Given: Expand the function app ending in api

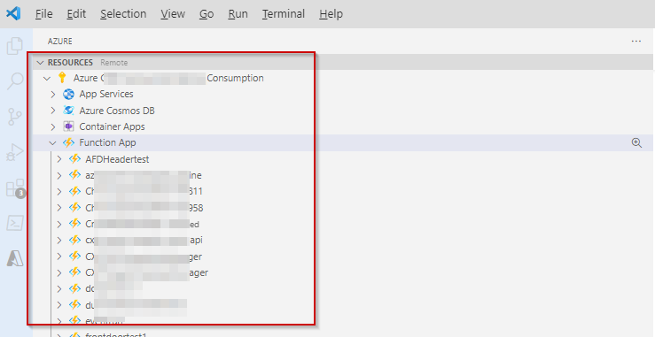Looking at the screenshot, I should pyautogui.click(x=59, y=241).
